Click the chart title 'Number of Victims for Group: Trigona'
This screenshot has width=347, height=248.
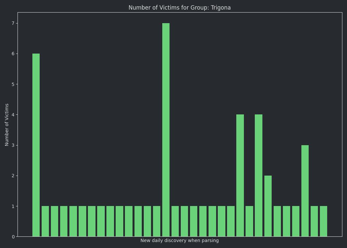pyautogui.click(x=179, y=8)
